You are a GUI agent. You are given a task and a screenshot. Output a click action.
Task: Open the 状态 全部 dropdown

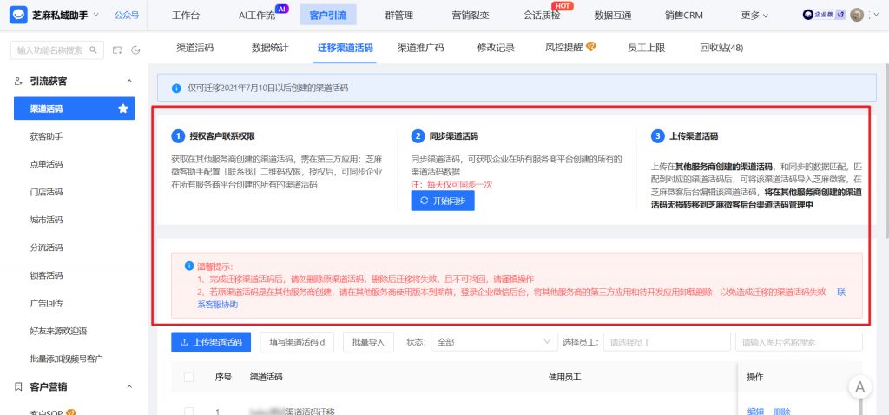tap(494, 342)
